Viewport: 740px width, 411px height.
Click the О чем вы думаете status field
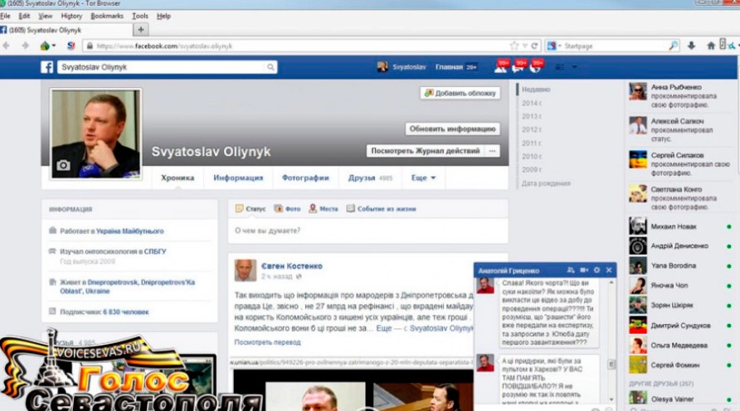[x=365, y=230]
